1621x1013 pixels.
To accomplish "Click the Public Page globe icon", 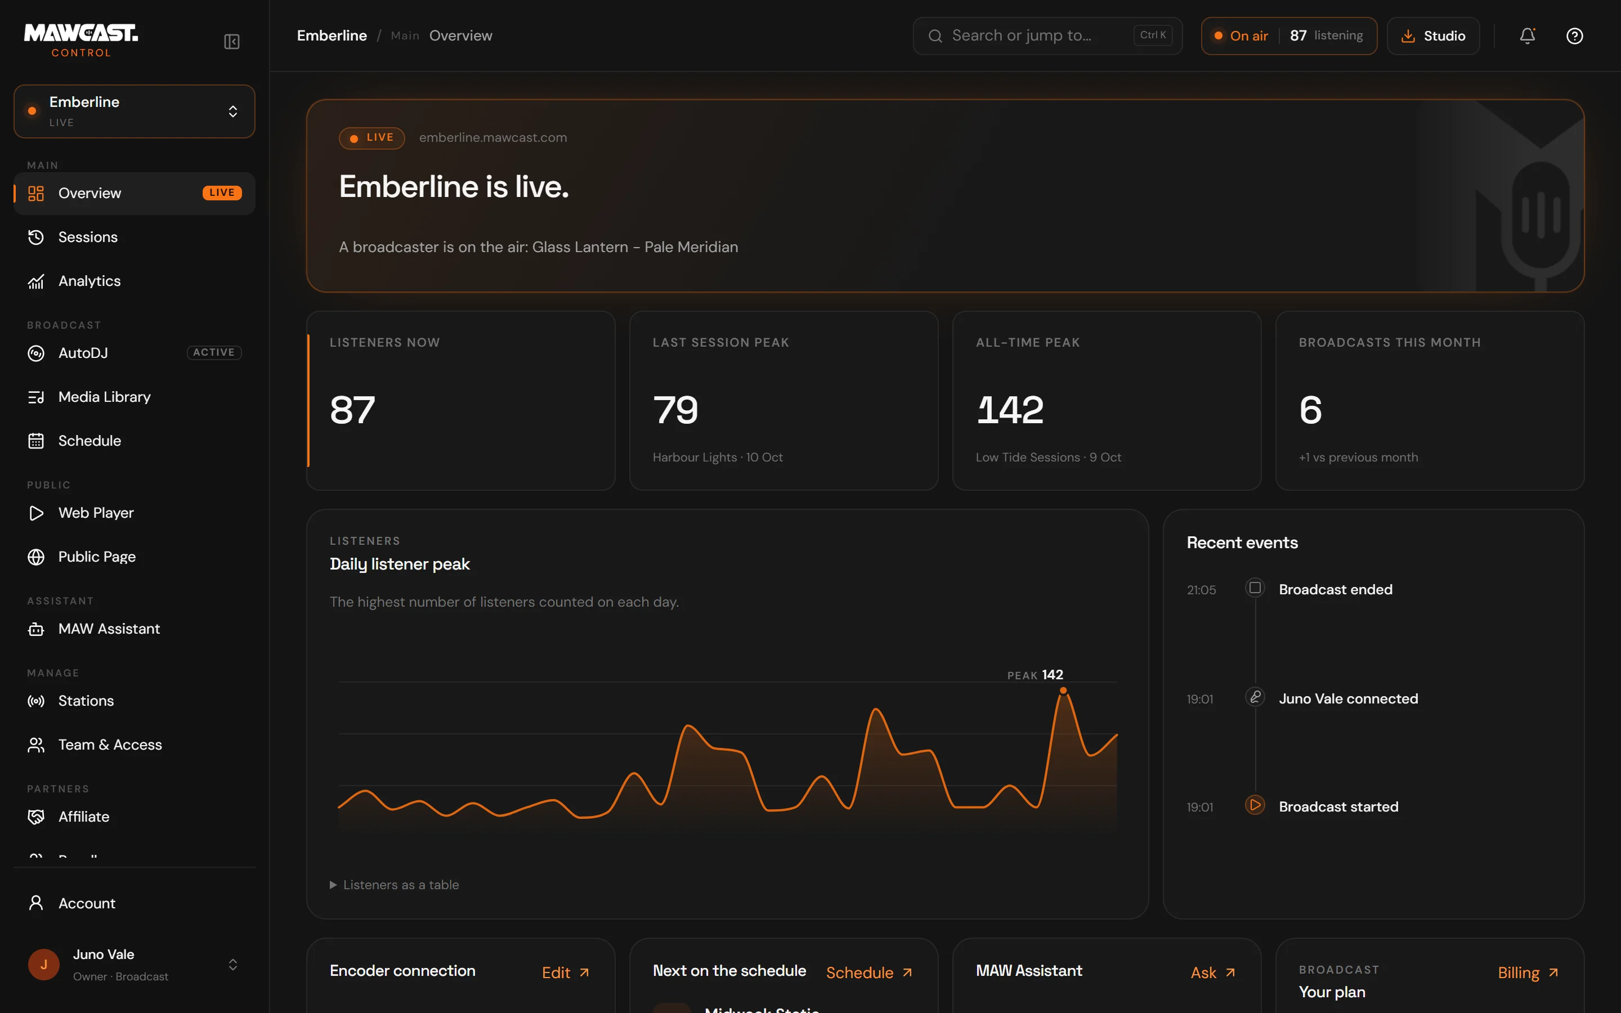I will click(x=36, y=557).
